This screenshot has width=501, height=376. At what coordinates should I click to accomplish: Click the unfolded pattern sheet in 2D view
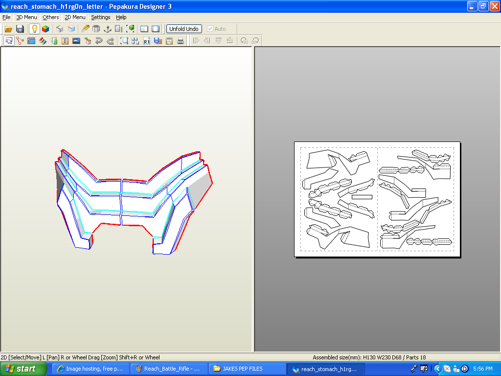377,199
